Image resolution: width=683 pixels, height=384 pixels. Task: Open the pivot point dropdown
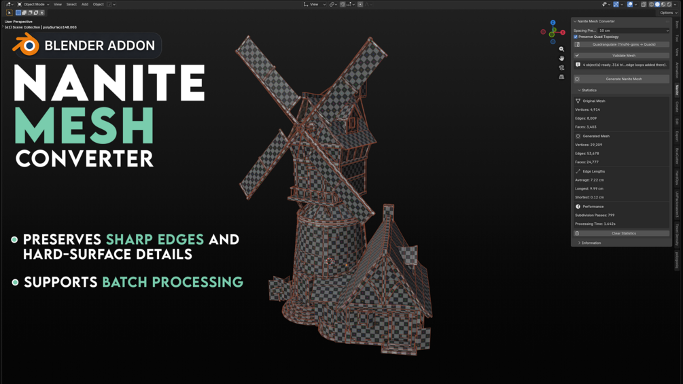pos(333,4)
